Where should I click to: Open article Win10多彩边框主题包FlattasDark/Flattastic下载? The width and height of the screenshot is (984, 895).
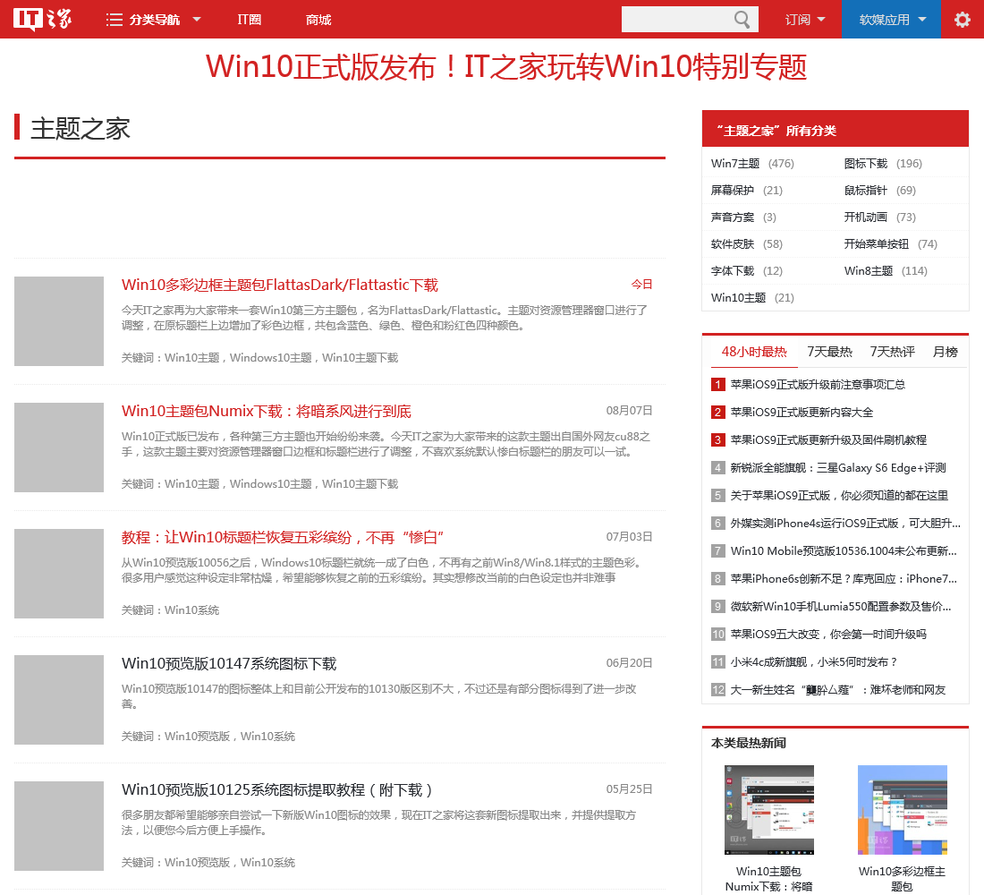coord(279,286)
